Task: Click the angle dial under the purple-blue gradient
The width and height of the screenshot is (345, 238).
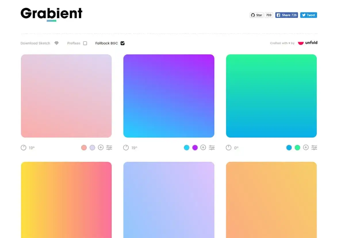Action: [x=126, y=148]
